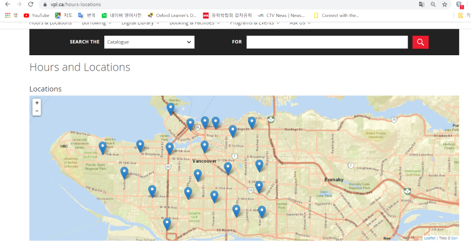Open the YouTube bookmark

click(x=37, y=15)
